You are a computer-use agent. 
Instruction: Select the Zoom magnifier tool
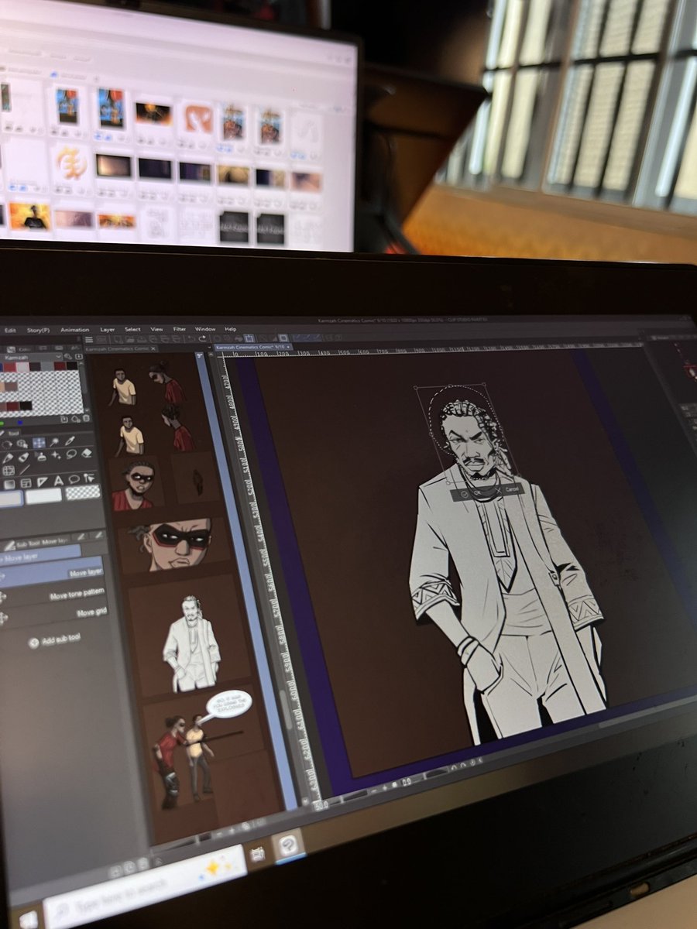point(22,444)
